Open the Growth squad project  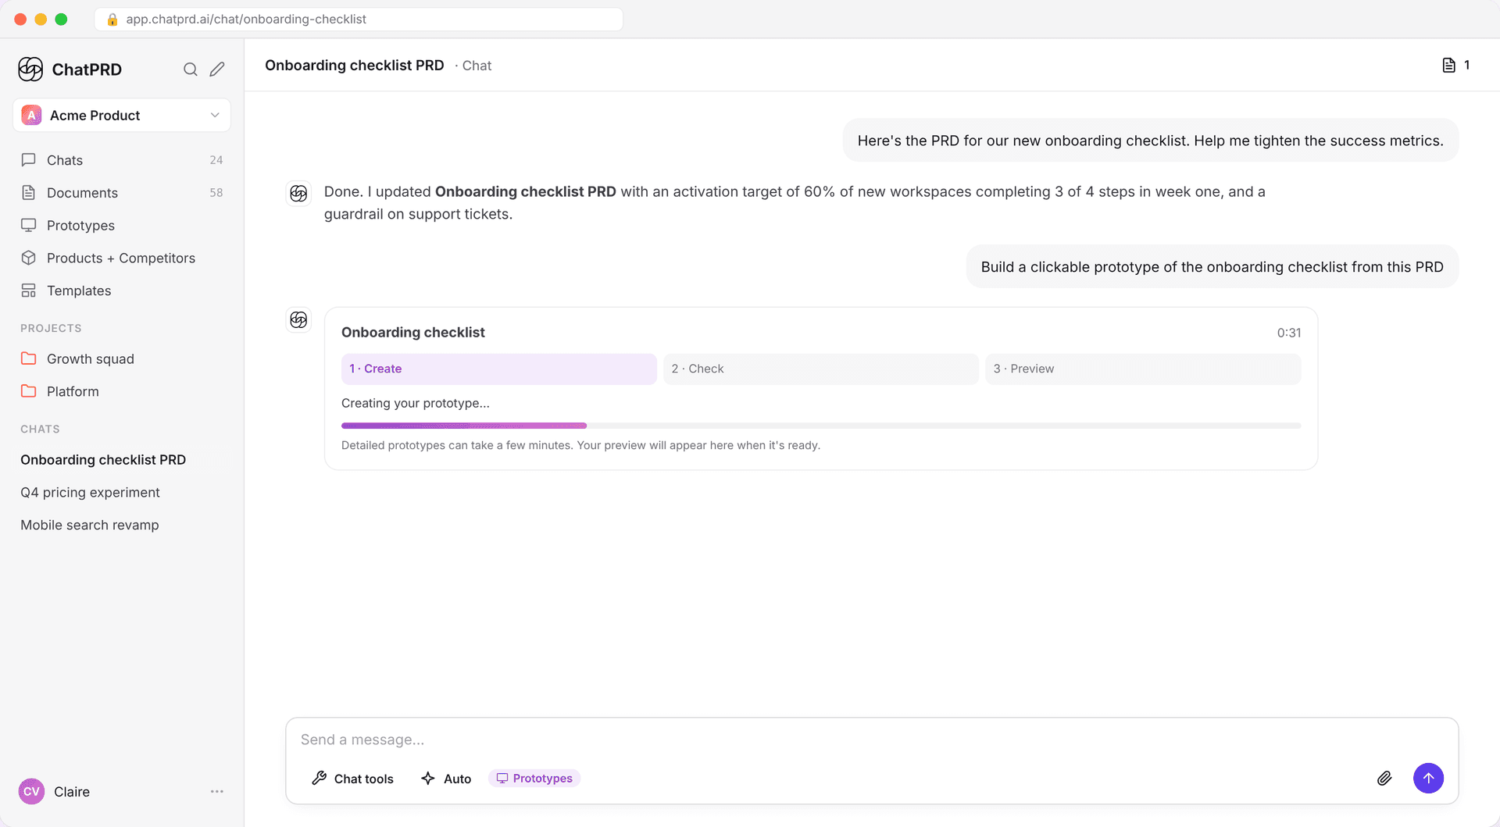(x=122, y=359)
